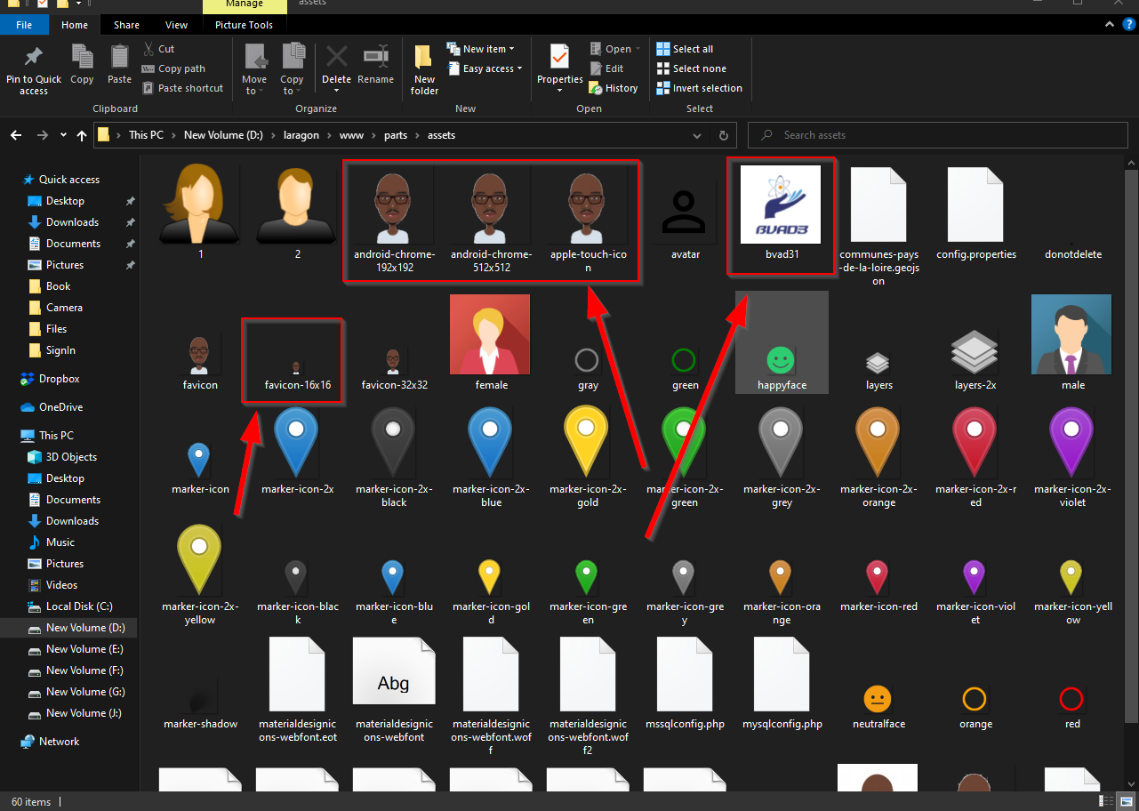The image size is (1139, 811).
Task: Open the File menu
Action: coord(24,25)
